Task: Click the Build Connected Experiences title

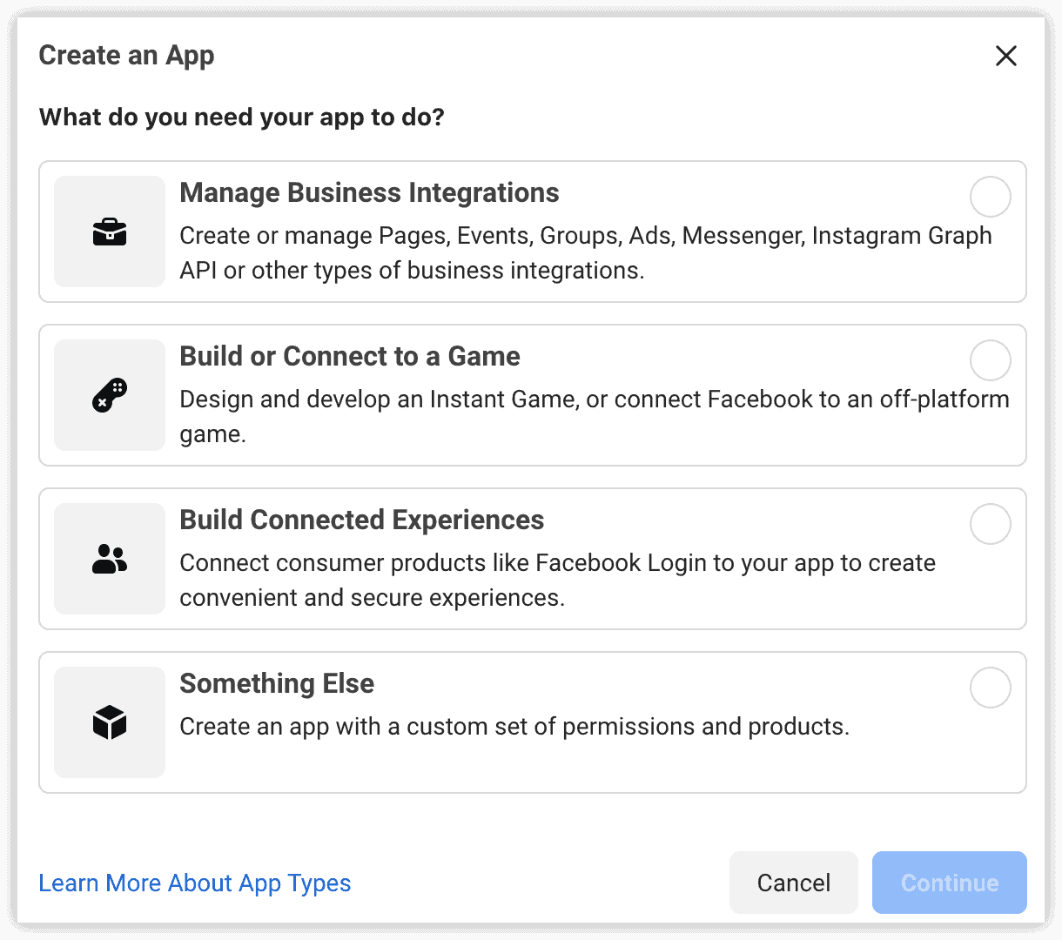Action: coord(362,520)
